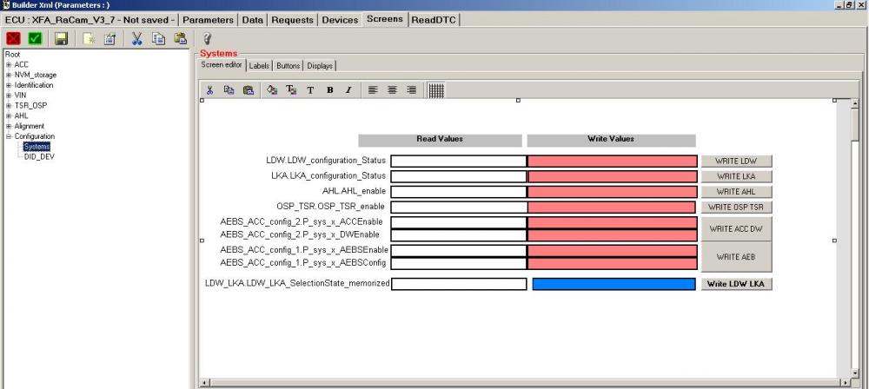Click the cut icon in screen editor toolbar
Screen dimensions: 869x389
[209, 90]
